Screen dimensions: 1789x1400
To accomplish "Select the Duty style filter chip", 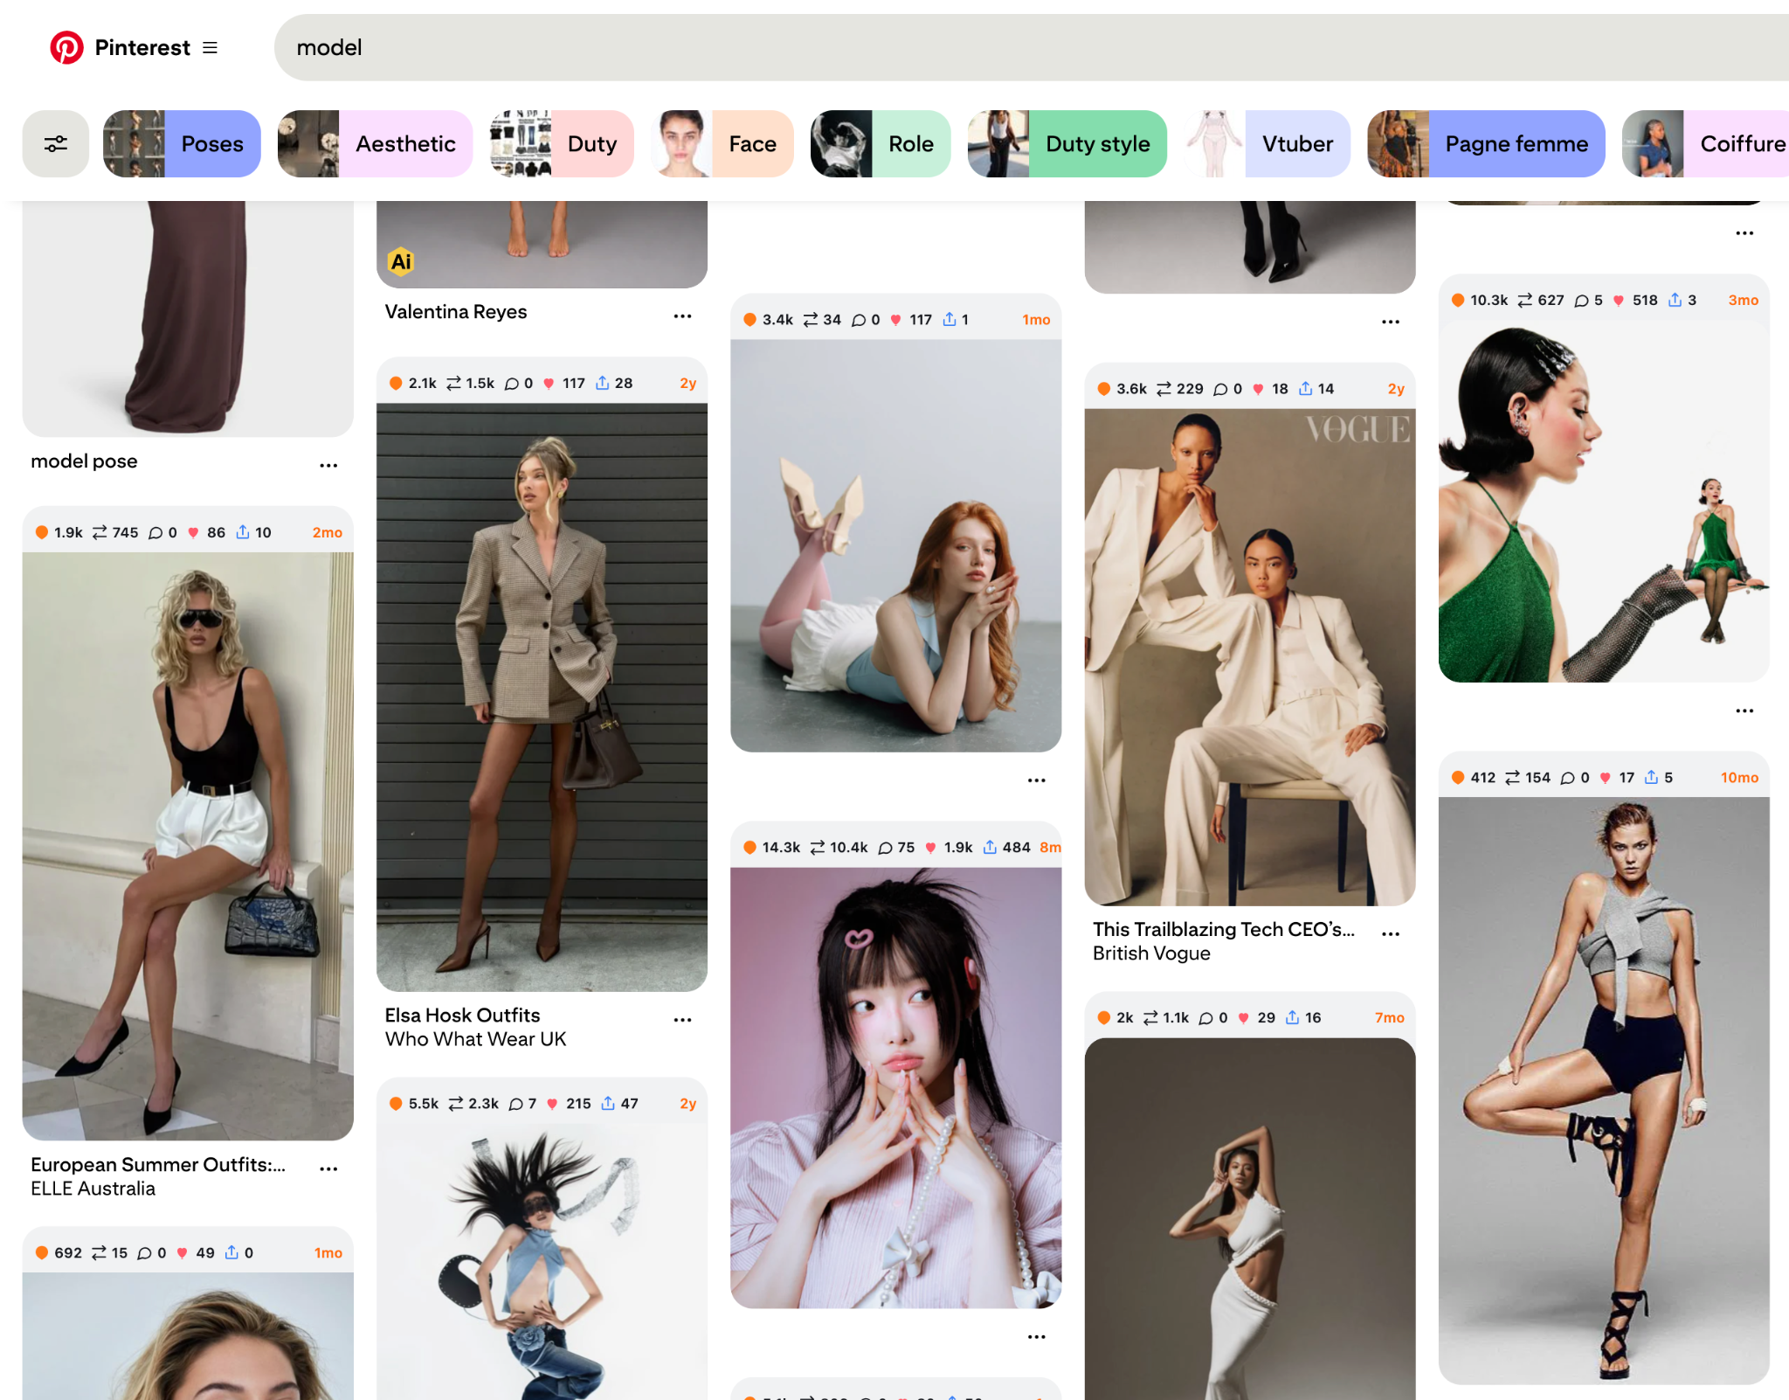I will [x=1067, y=144].
